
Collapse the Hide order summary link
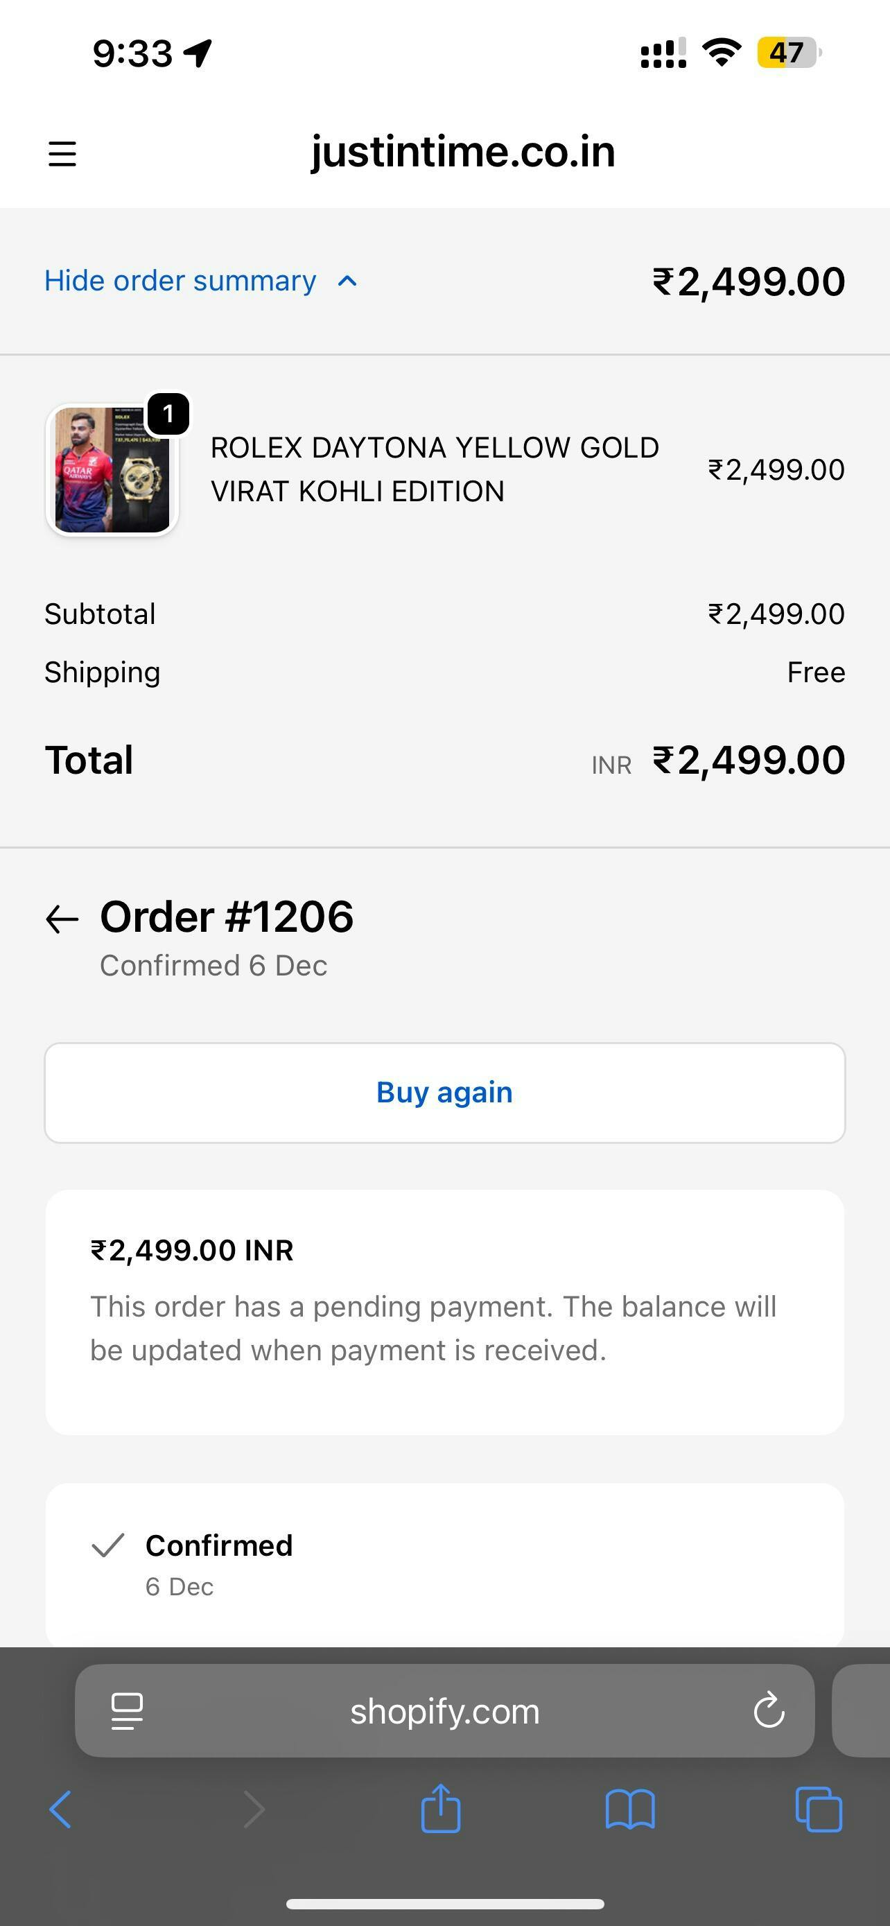tap(180, 281)
